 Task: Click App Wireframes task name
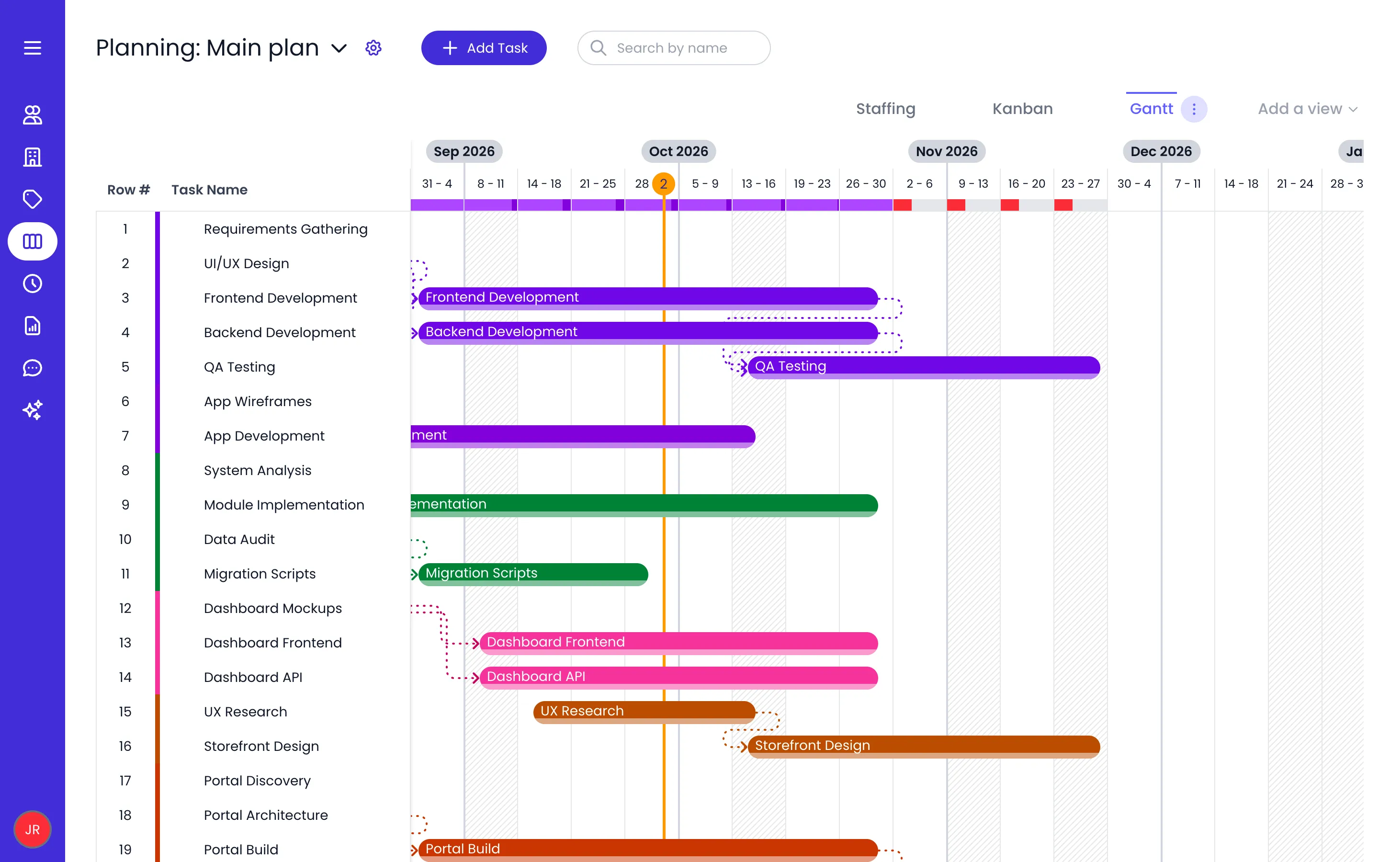coord(258,401)
